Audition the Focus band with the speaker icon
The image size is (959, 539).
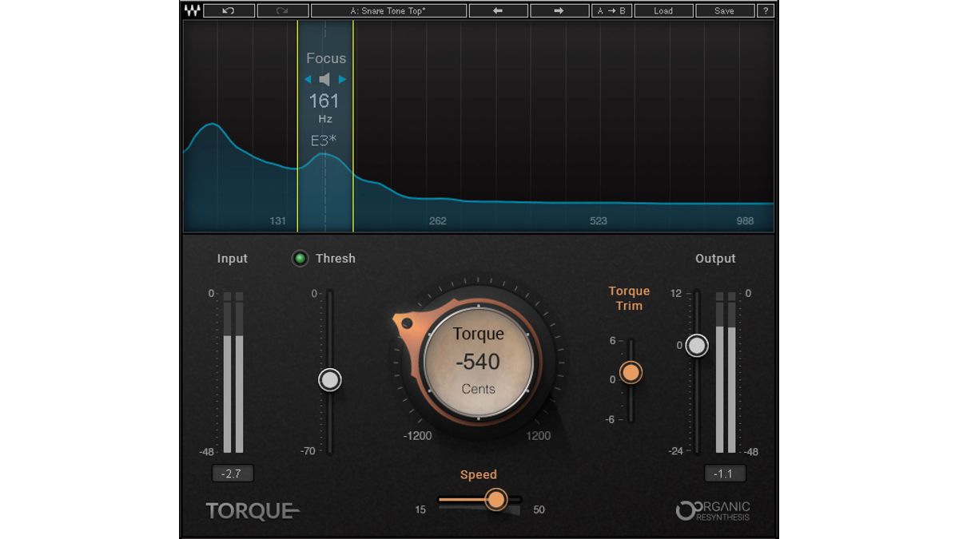click(x=324, y=79)
